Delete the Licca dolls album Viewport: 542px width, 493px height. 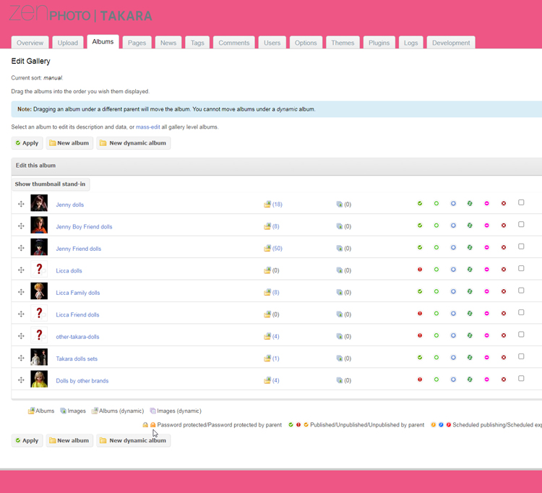tap(504, 270)
